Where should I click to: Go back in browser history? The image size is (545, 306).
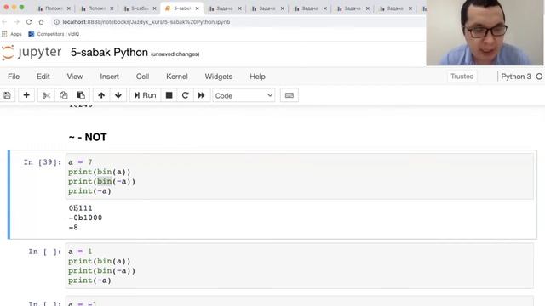[x=4, y=22]
